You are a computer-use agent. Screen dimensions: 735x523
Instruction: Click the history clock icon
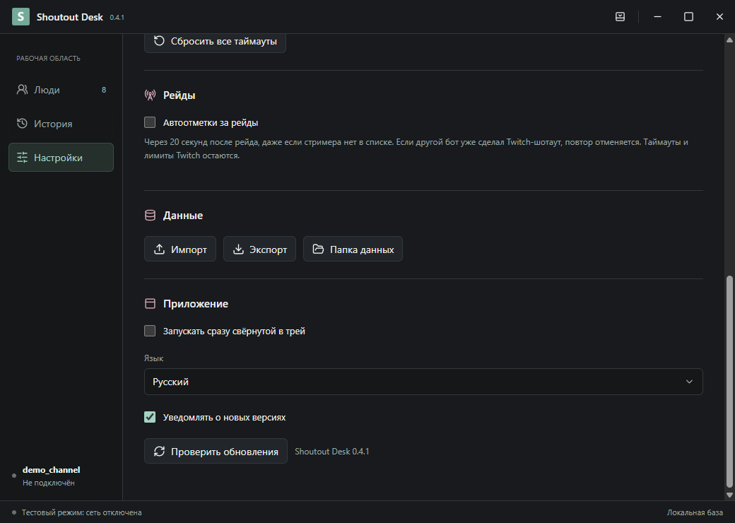point(22,123)
